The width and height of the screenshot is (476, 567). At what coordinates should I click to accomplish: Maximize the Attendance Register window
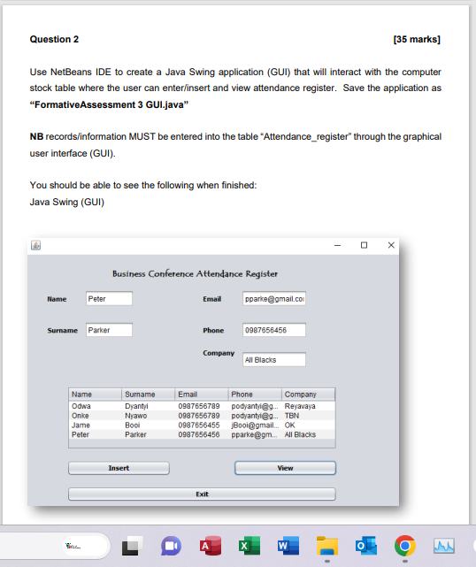click(x=364, y=245)
